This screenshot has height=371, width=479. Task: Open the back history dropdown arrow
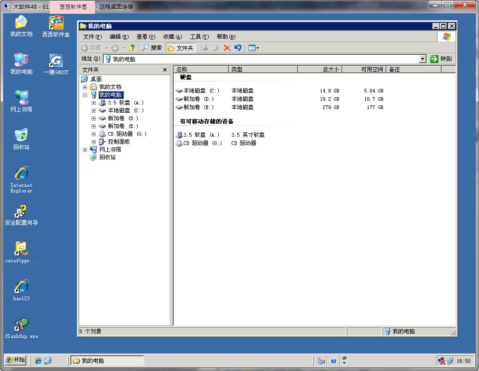pos(106,48)
